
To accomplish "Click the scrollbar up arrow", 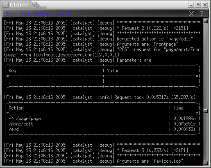I will pos(206,21).
